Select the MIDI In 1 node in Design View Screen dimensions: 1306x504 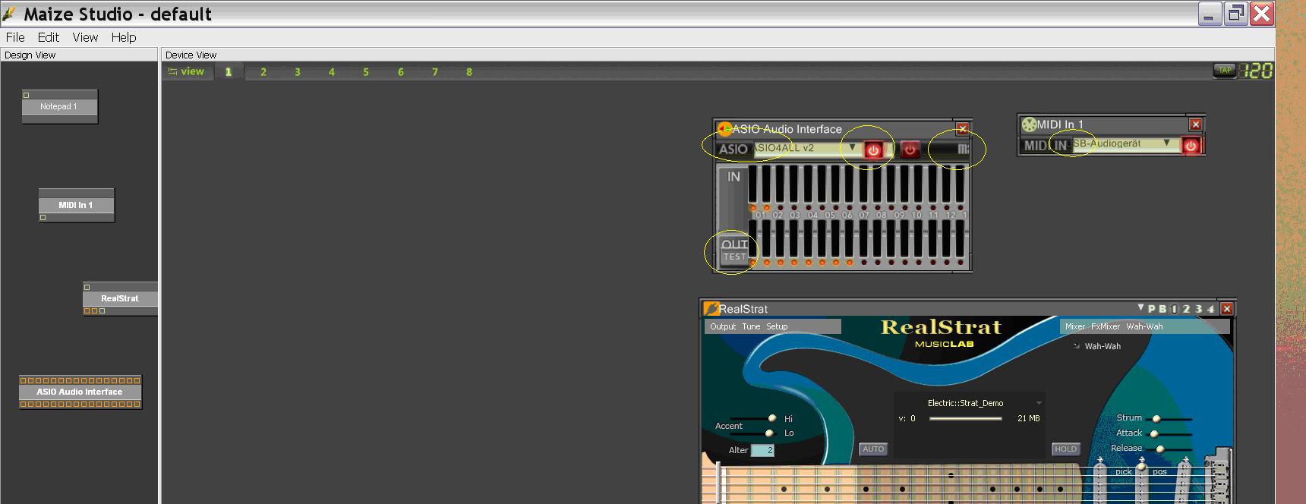point(76,205)
